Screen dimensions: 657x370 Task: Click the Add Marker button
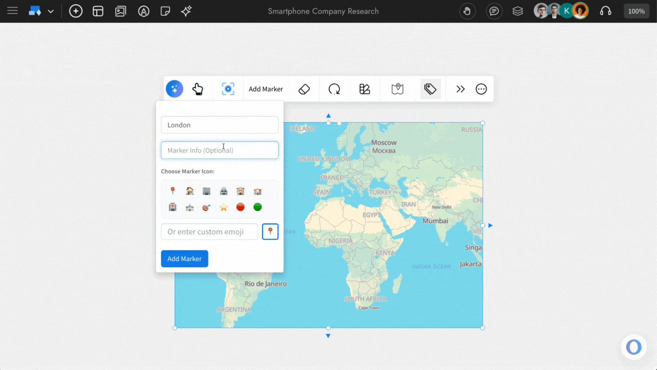click(184, 259)
